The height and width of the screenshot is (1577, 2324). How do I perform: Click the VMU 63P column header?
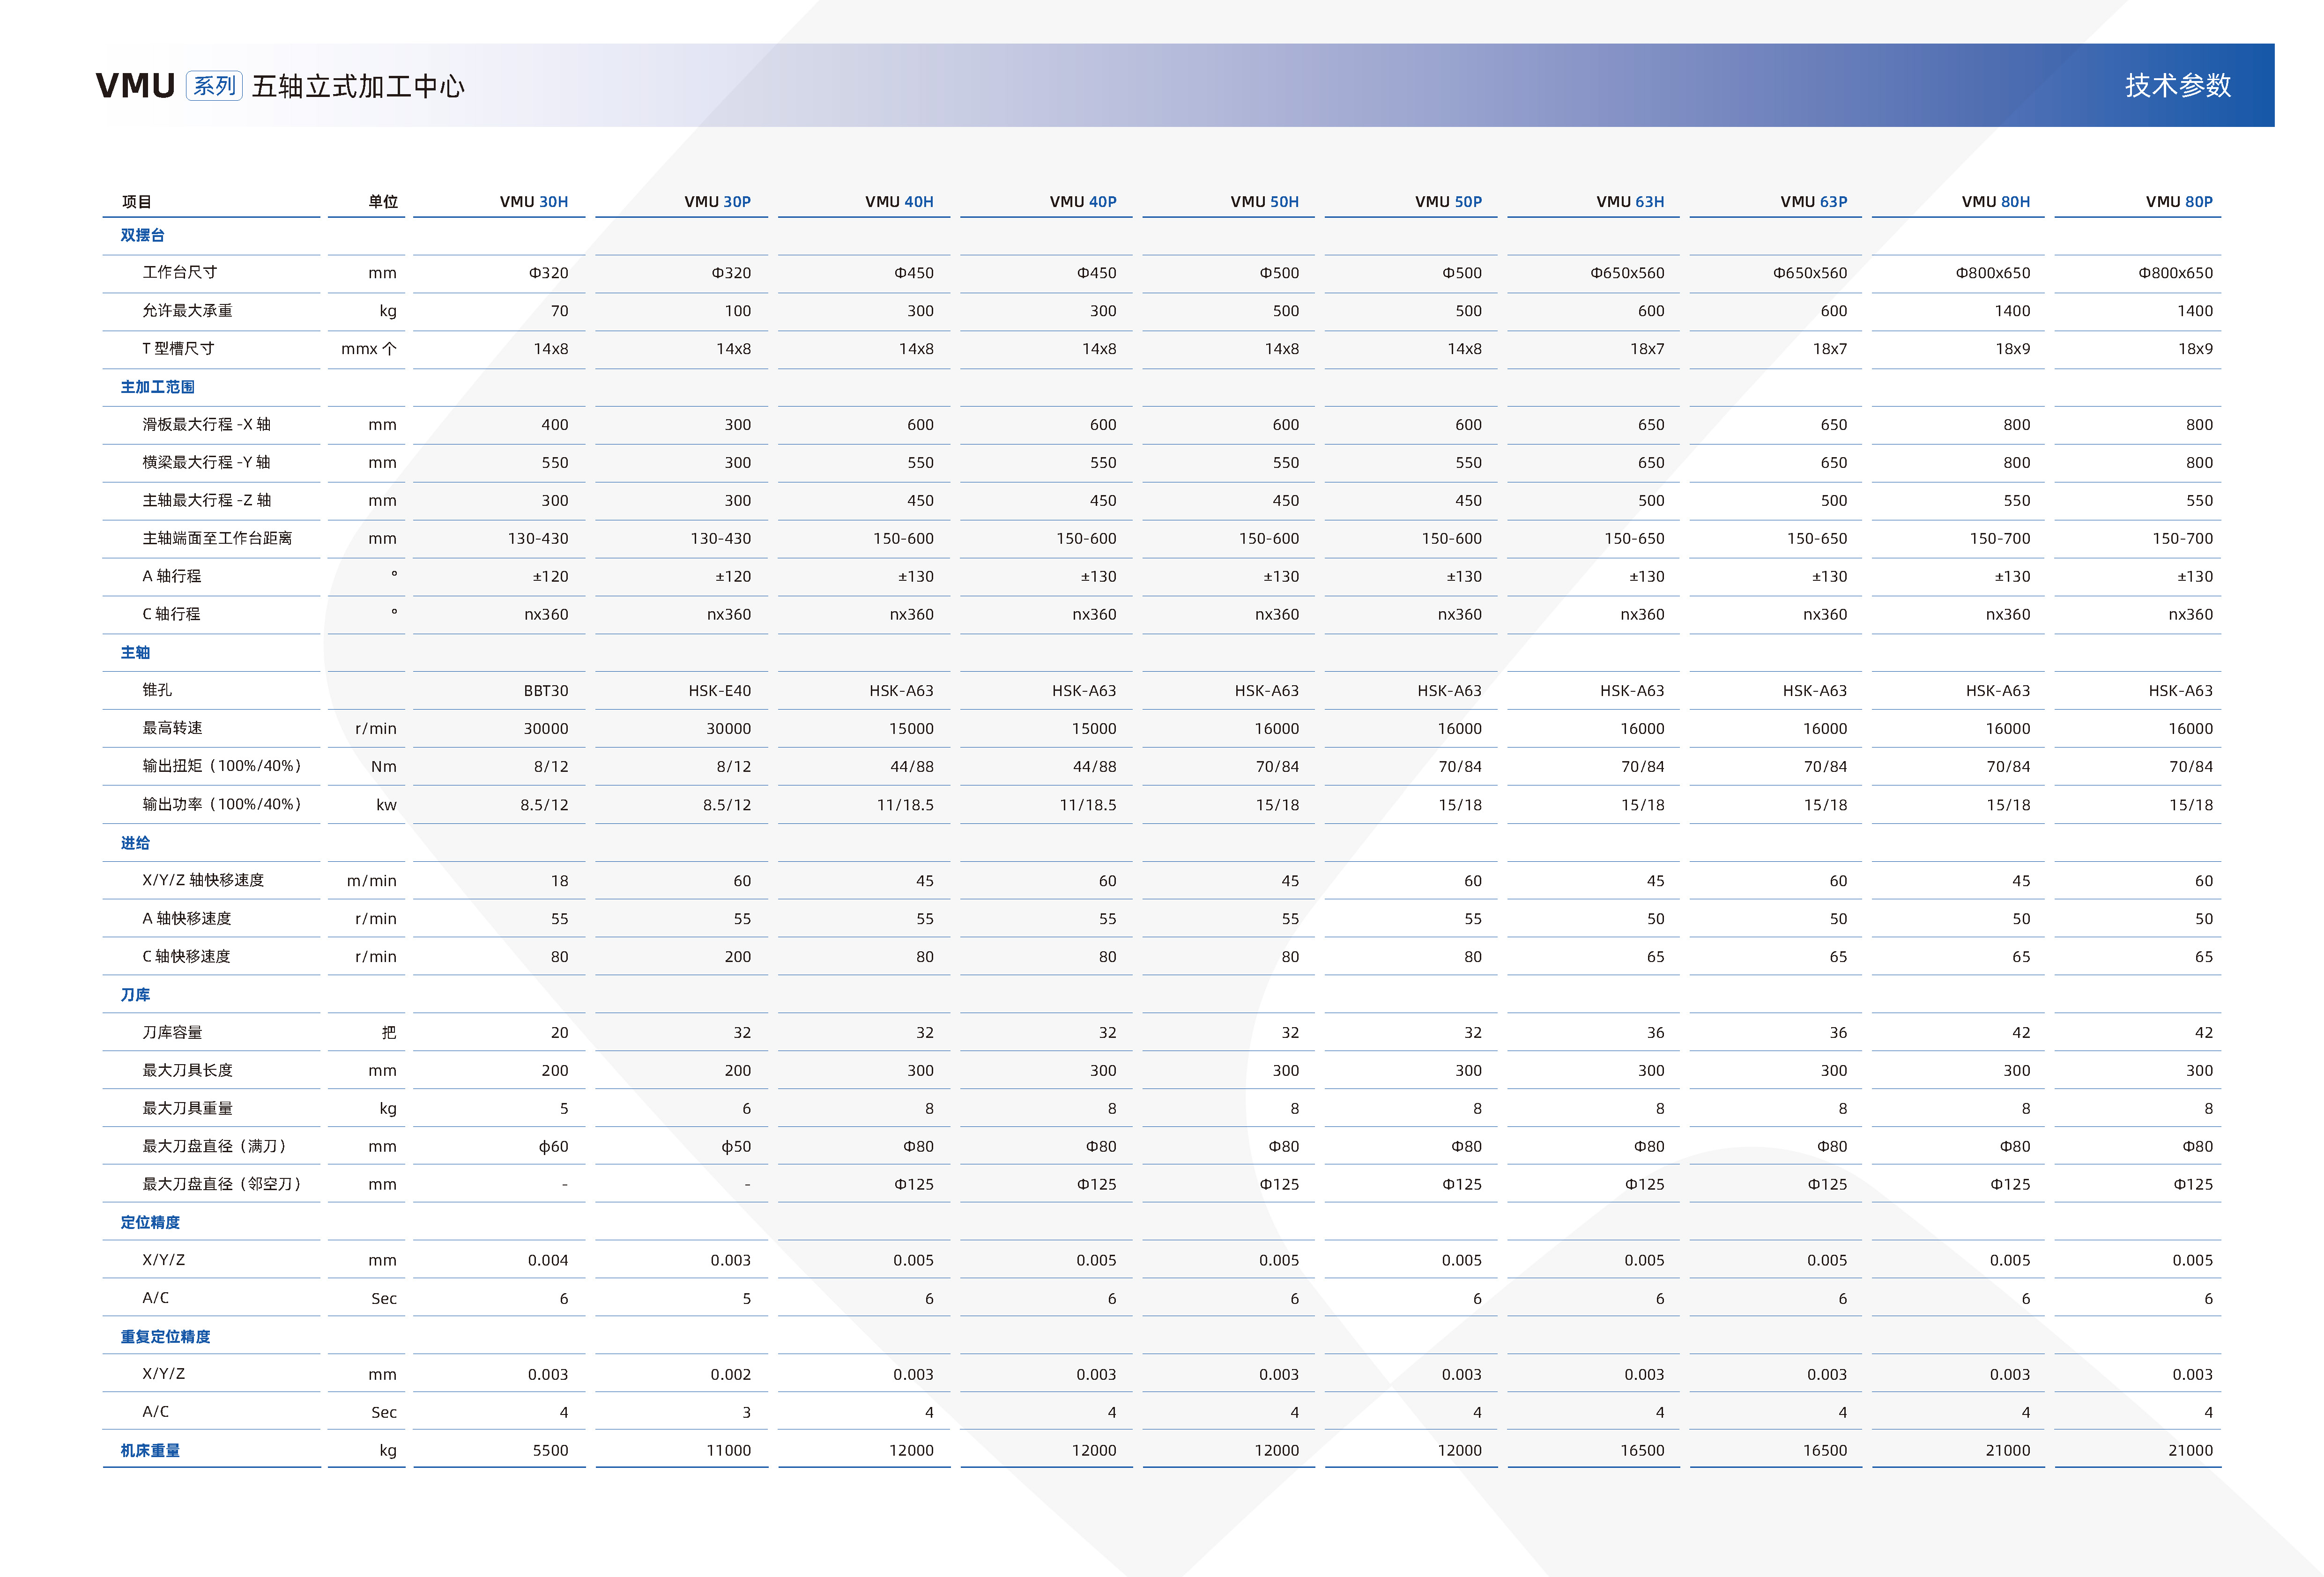coord(1813,202)
